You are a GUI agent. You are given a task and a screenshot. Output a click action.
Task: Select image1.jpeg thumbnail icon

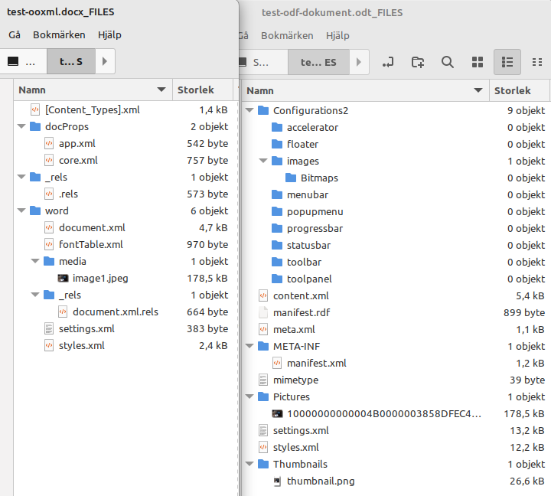pyautogui.click(x=63, y=279)
